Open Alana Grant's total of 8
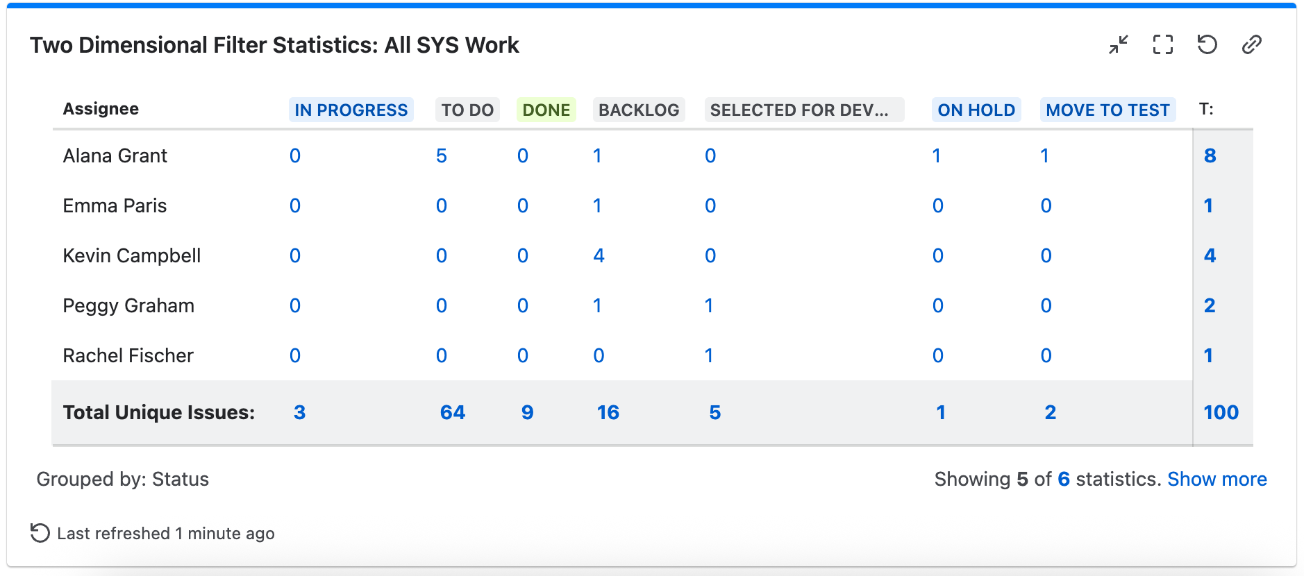Image resolution: width=1304 pixels, height=576 pixels. coord(1210,156)
